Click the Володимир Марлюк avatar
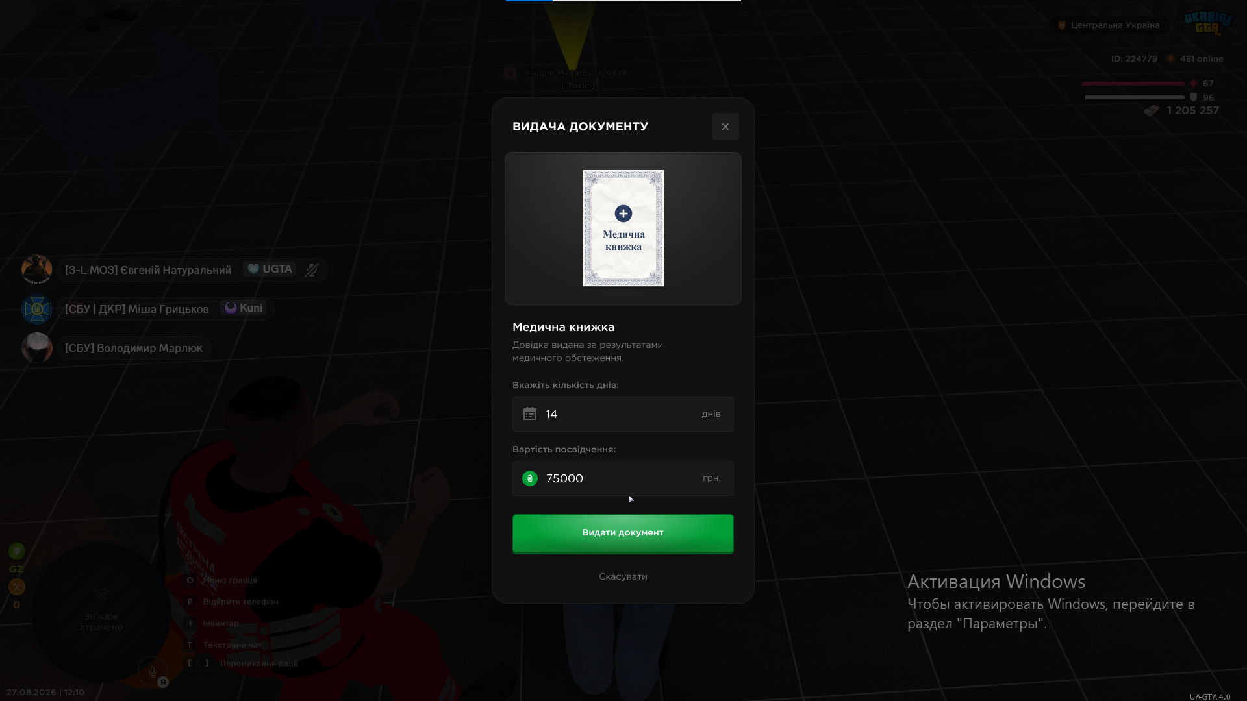The height and width of the screenshot is (701, 1247). [37, 348]
